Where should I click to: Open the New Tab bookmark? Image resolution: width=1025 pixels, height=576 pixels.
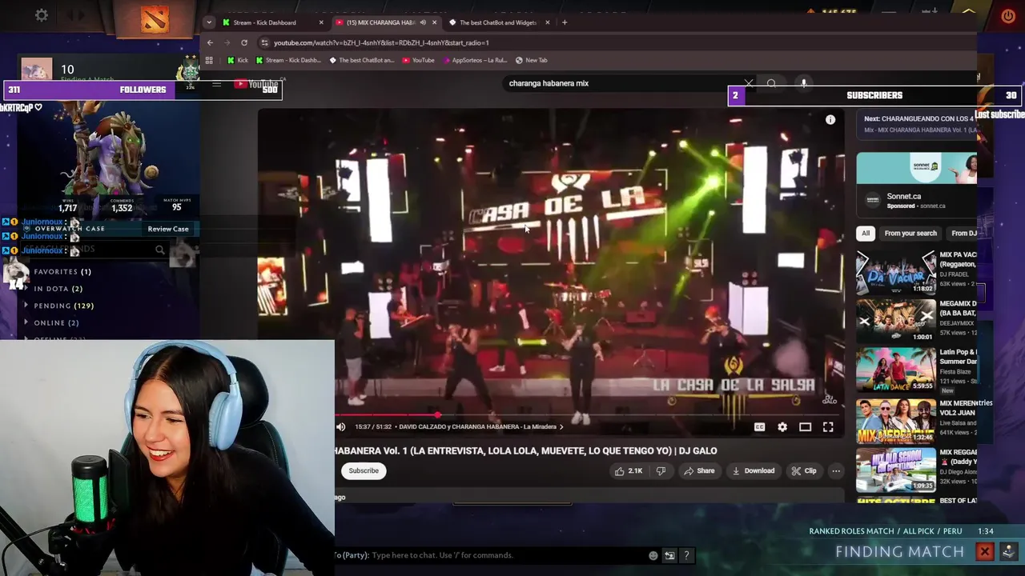[531, 60]
